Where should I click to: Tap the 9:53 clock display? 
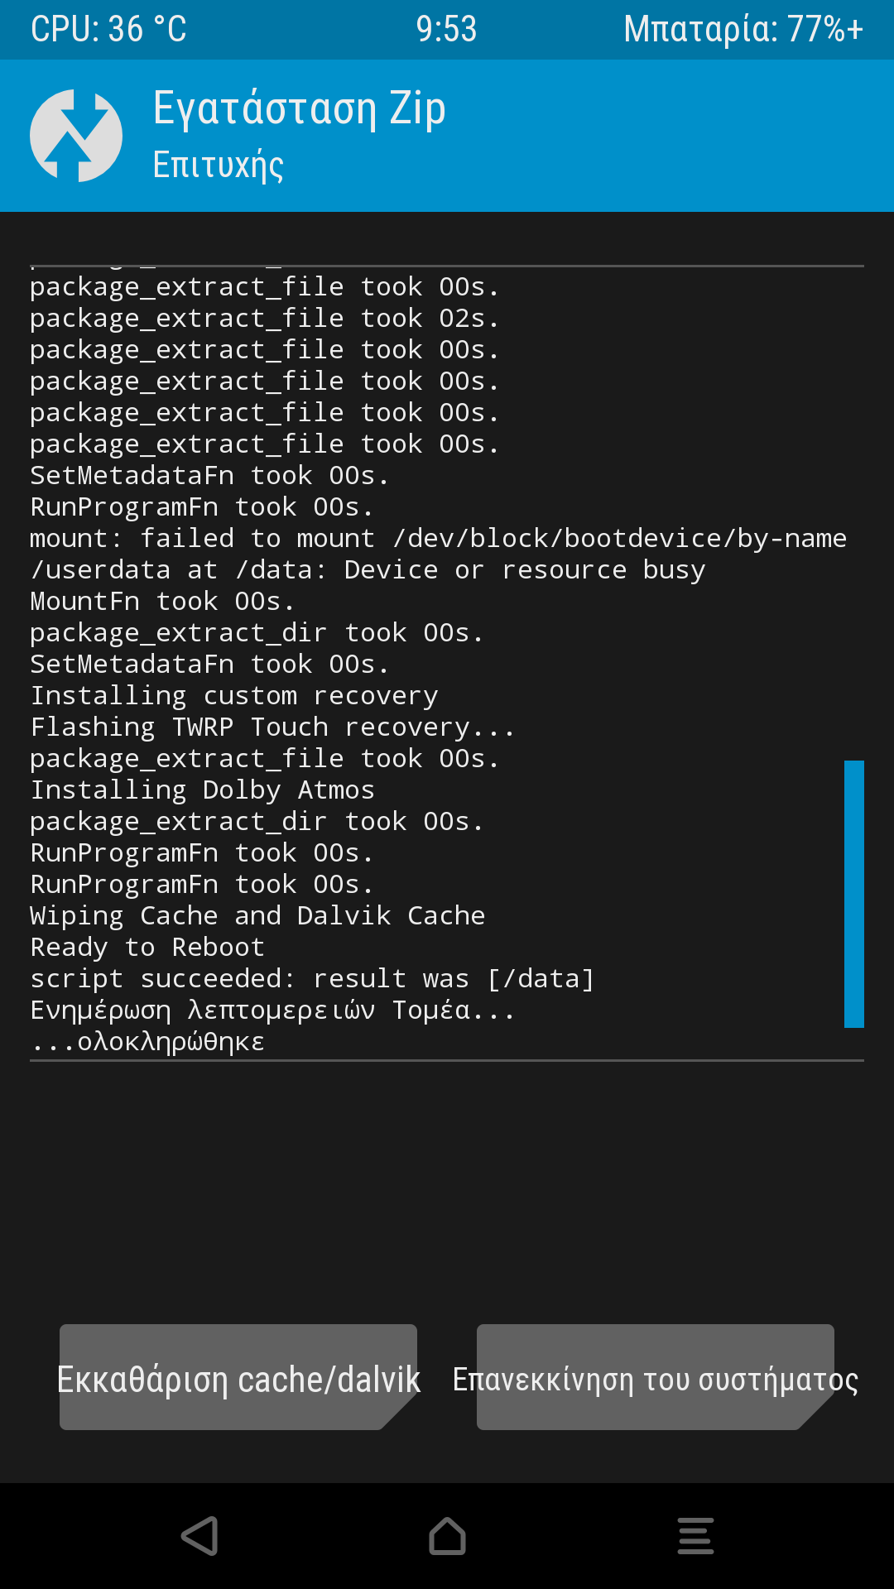click(446, 30)
